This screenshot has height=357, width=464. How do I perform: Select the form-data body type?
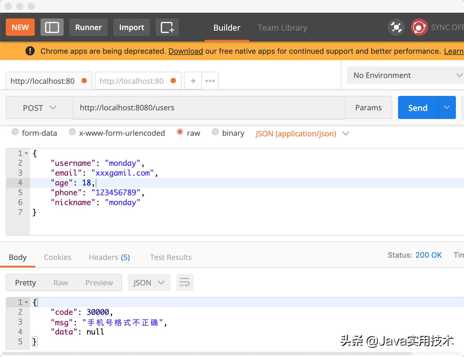pos(15,132)
